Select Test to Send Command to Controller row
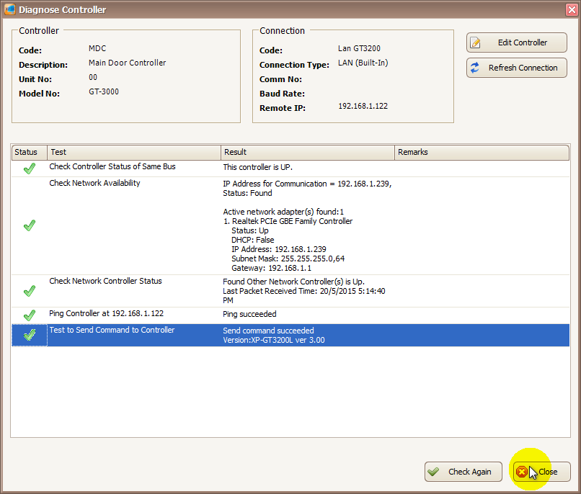581x494 pixels. pos(112,330)
